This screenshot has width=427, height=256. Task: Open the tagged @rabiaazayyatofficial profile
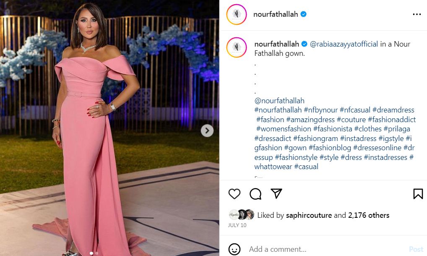point(344,44)
